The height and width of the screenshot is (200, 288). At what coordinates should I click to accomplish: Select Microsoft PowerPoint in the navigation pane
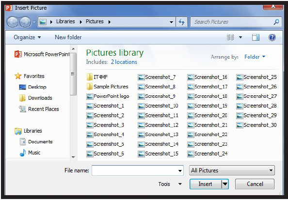(x=42, y=54)
